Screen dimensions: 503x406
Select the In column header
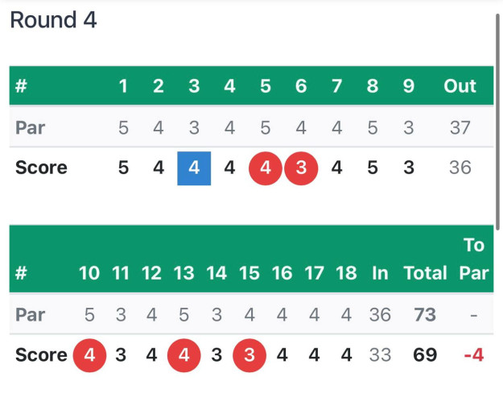(x=380, y=273)
